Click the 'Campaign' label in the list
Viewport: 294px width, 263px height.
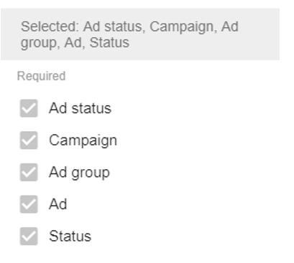tap(83, 140)
